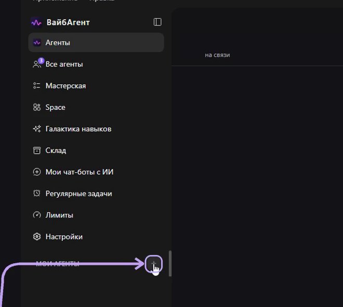Image resolution: width=343 pixels, height=307 pixels.
Task: Open Настройки gear icon
Action: [37, 237]
